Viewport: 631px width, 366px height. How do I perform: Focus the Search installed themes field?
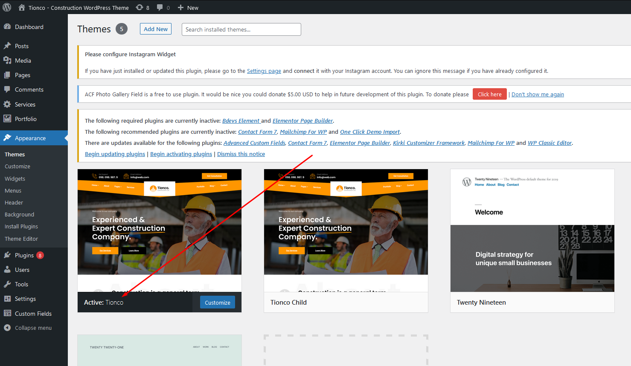pyautogui.click(x=241, y=29)
